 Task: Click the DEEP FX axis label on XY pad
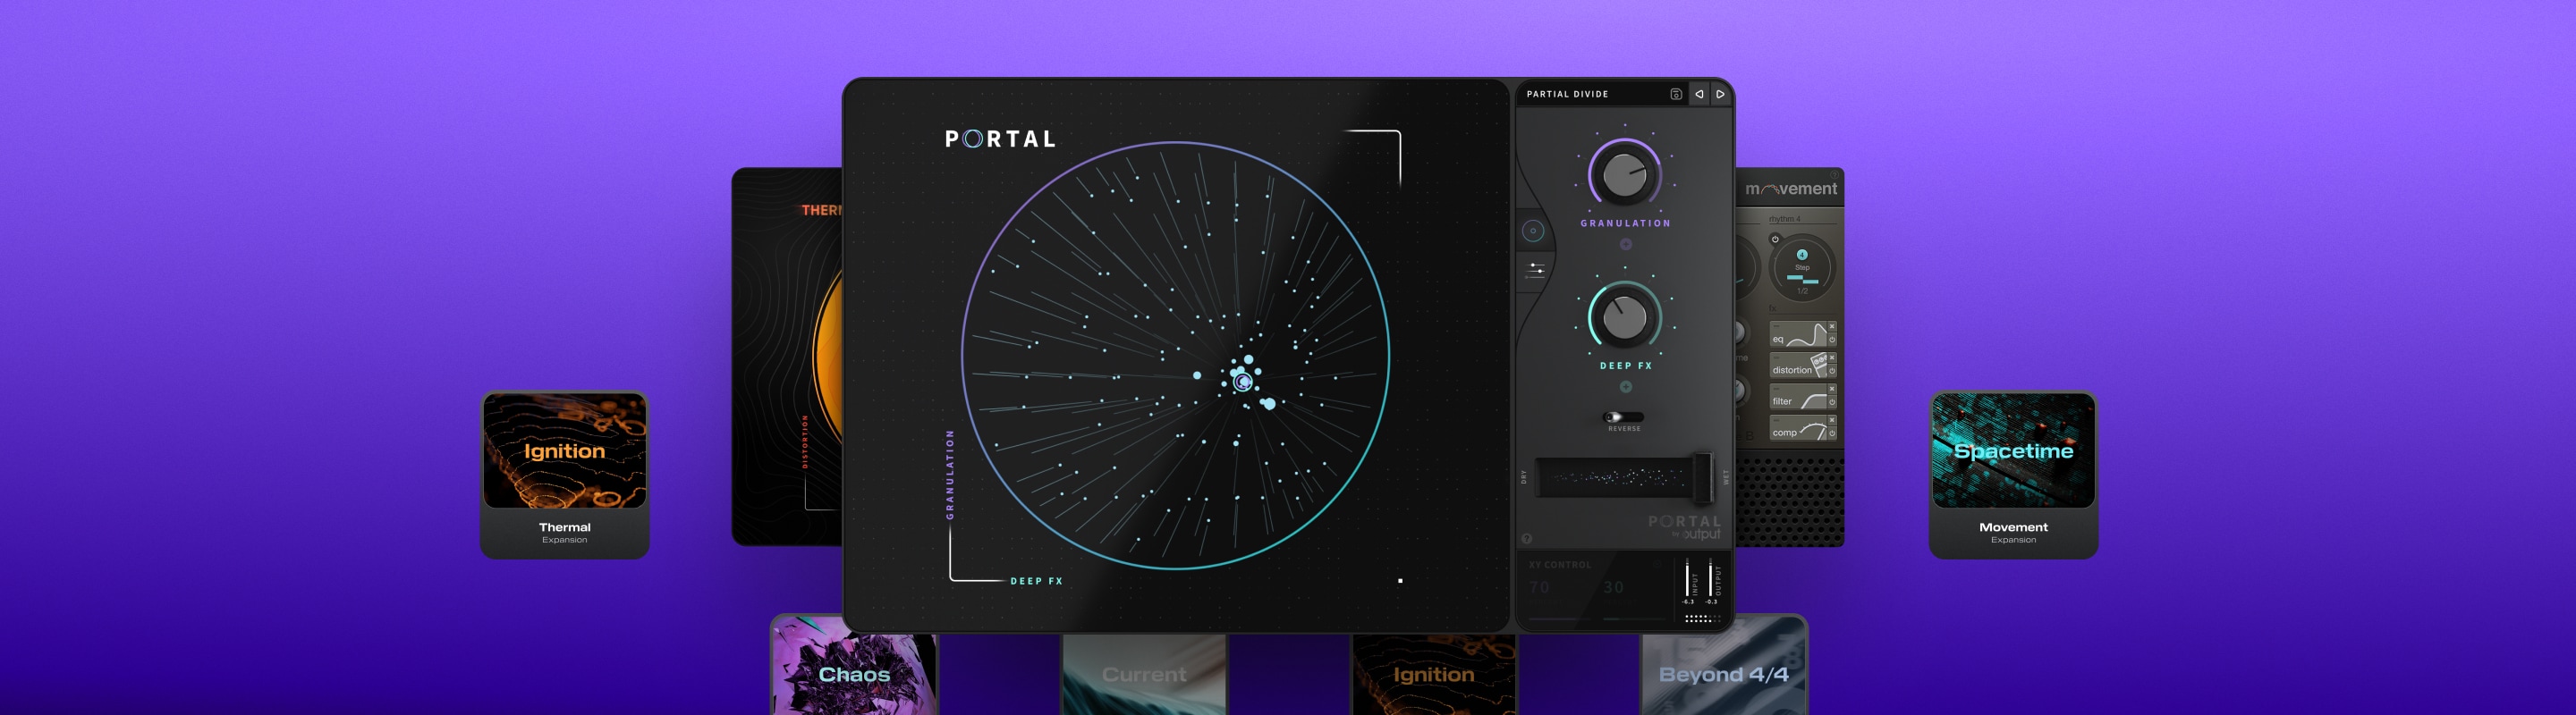[x=1036, y=581]
